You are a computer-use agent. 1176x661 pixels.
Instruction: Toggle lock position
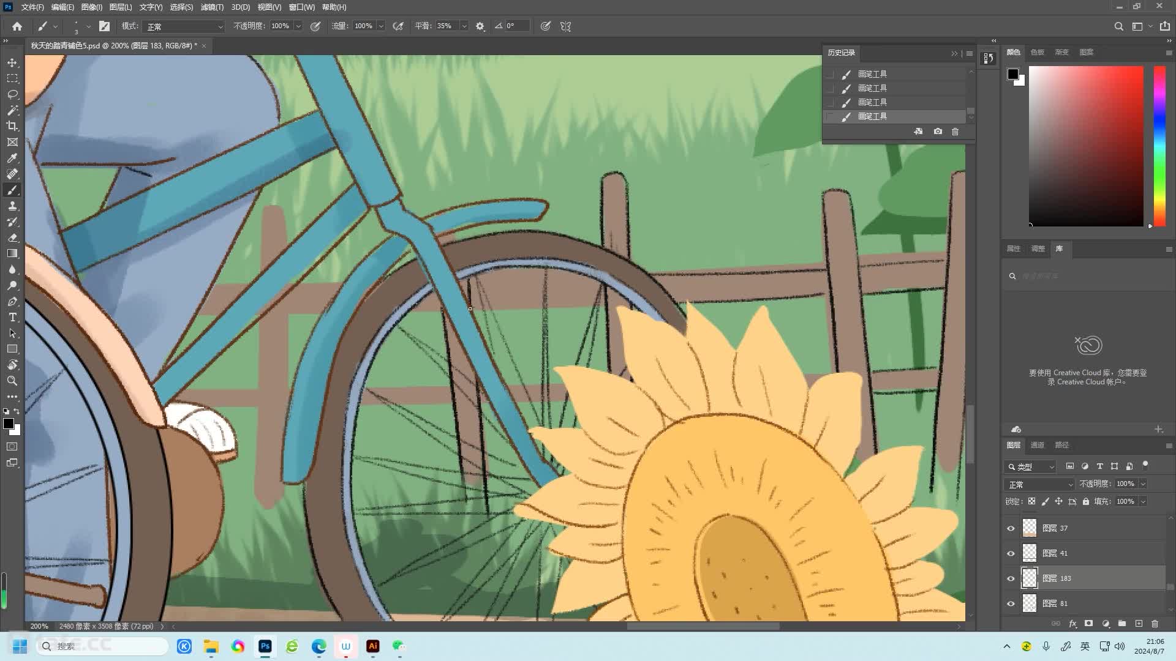pos(1058,501)
